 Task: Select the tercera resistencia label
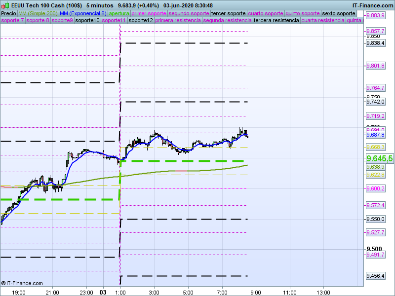pos(276,21)
